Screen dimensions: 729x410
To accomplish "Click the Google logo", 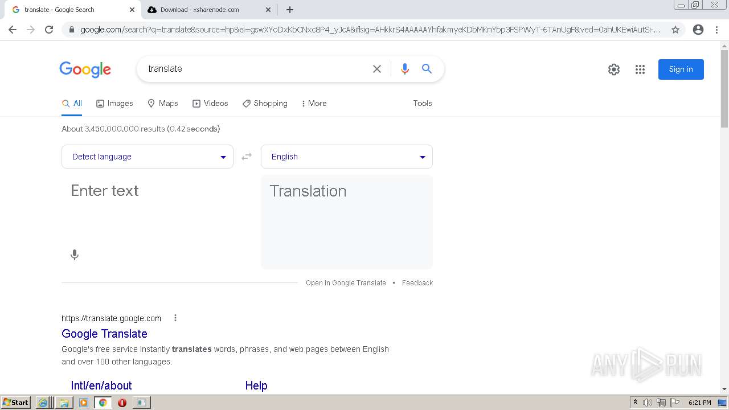I will (x=85, y=69).
